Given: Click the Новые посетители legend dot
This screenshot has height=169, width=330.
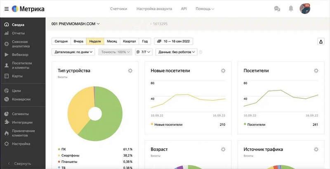Looking at the screenshot, I should pyautogui.click(x=152, y=124).
